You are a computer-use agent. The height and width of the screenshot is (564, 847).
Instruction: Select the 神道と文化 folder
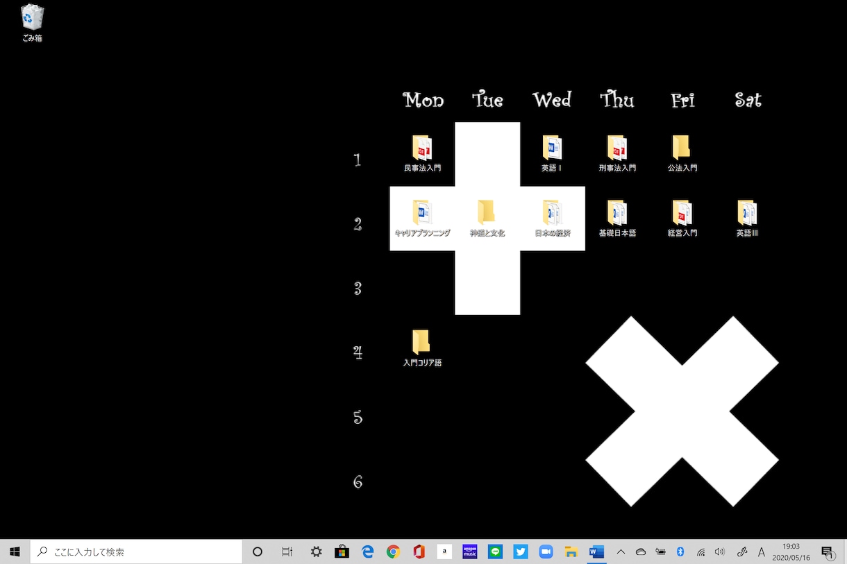pyautogui.click(x=487, y=219)
